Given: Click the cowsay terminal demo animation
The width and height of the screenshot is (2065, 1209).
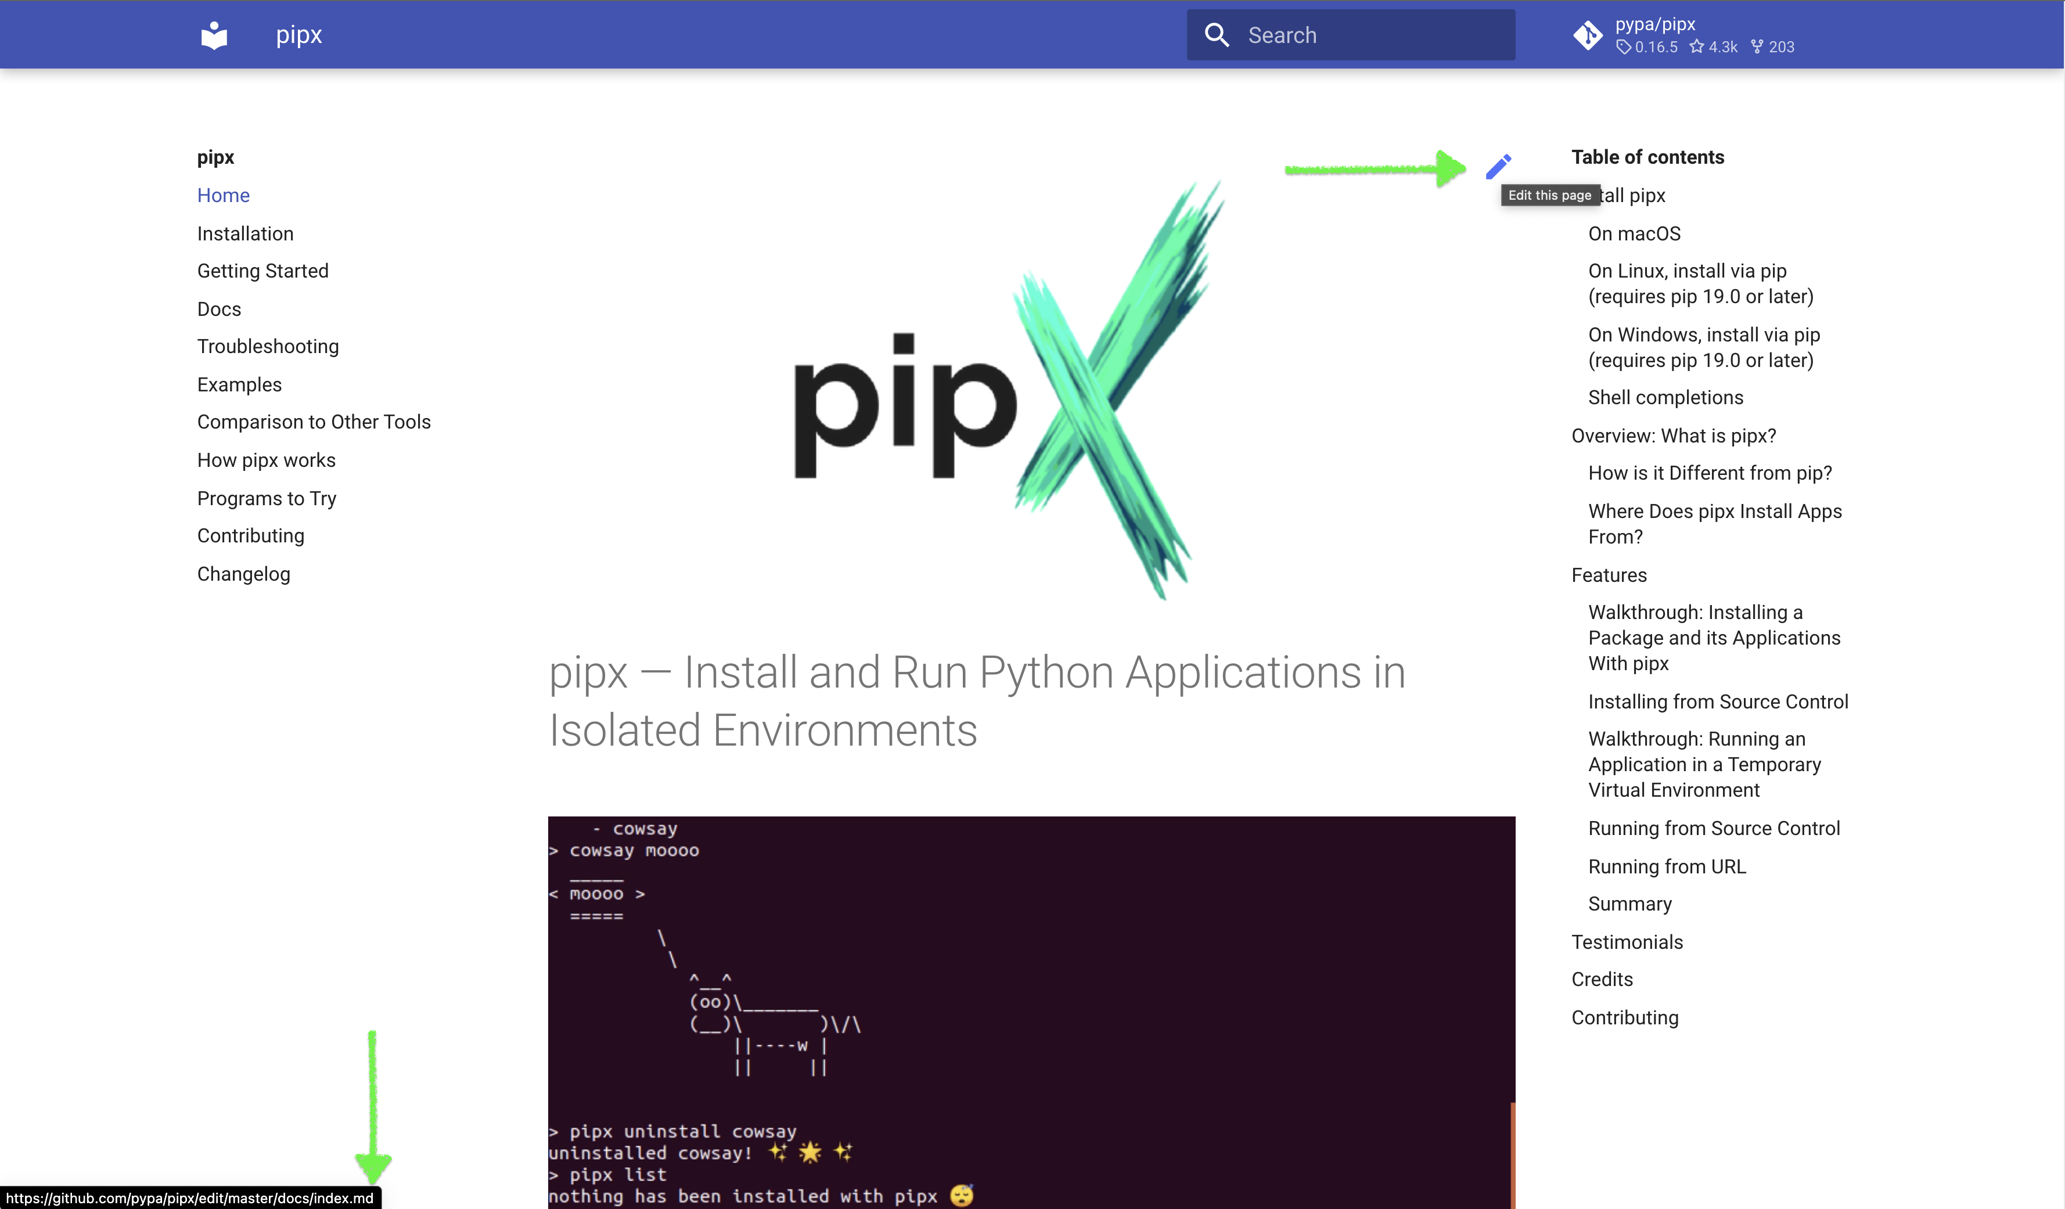Looking at the screenshot, I should point(1031,1008).
